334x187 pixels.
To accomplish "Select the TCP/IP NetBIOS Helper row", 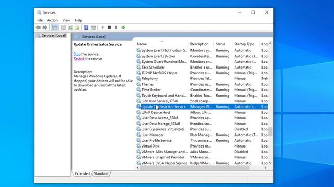I will click(202, 73).
